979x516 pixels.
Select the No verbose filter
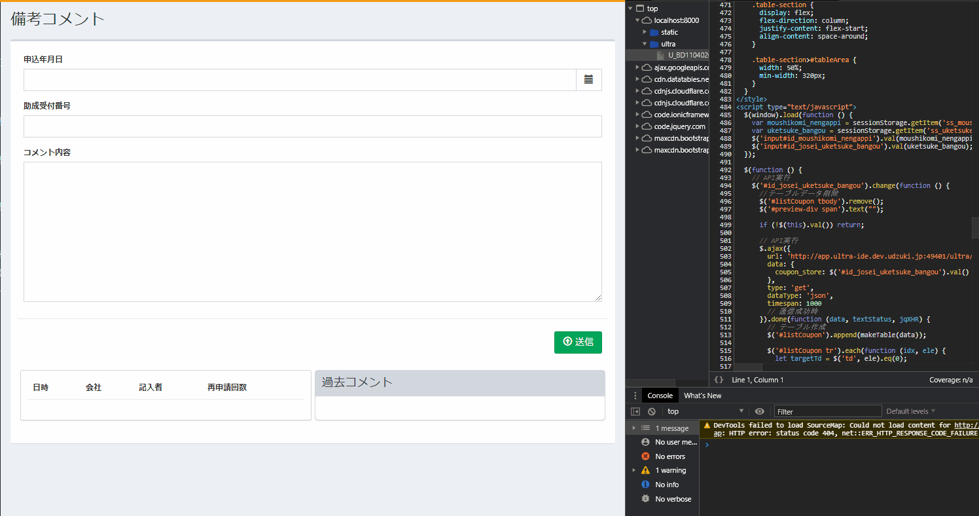tap(673, 499)
